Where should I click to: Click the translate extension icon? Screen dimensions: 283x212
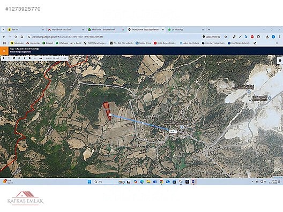pos(246,37)
